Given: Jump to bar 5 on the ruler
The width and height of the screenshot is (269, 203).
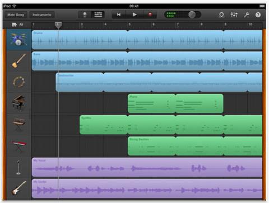Looking at the screenshot, I should coord(129,24).
